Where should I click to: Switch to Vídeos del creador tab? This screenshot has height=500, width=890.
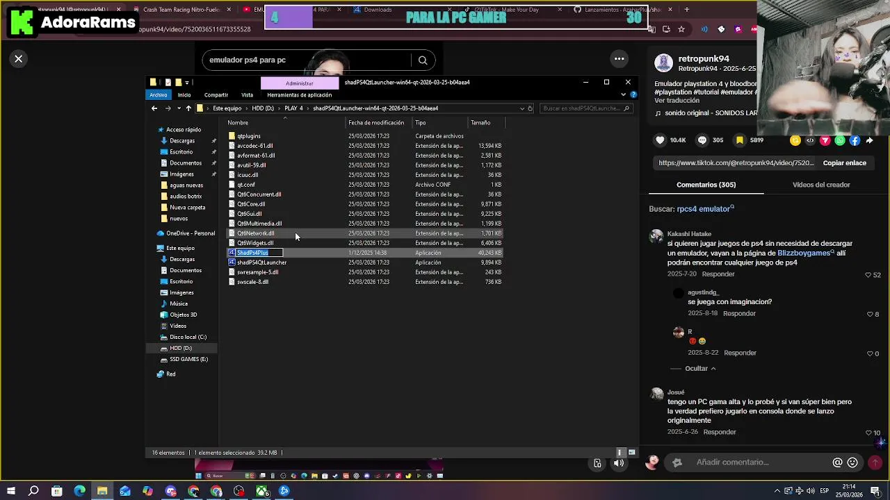[821, 185]
